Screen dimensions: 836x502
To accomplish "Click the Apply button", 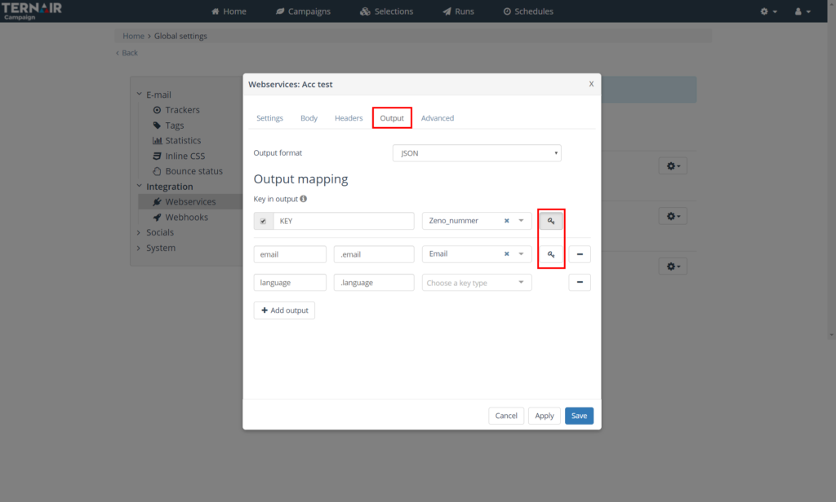I will (545, 416).
